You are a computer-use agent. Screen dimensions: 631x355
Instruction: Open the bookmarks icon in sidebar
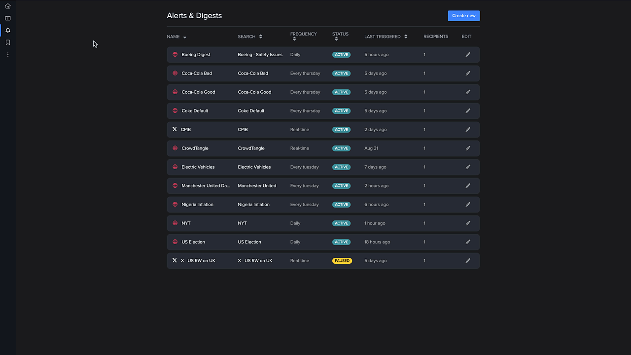[8, 42]
